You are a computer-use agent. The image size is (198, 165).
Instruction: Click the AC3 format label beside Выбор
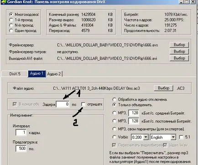coord(181,88)
